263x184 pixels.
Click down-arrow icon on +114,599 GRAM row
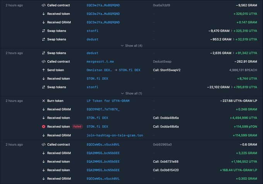coord(43,135)
